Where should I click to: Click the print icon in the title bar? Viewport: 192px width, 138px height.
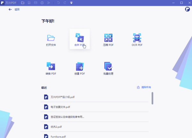click(42, 3)
